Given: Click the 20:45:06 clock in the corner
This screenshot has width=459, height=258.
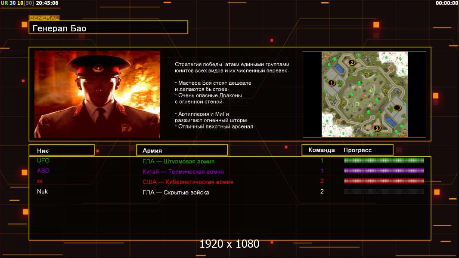Looking at the screenshot, I should click(x=47, y=3).
